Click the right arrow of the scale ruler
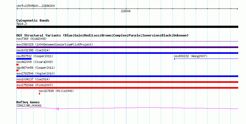The width and height of the screenshot is (246, 124). (x=237, y=9)
